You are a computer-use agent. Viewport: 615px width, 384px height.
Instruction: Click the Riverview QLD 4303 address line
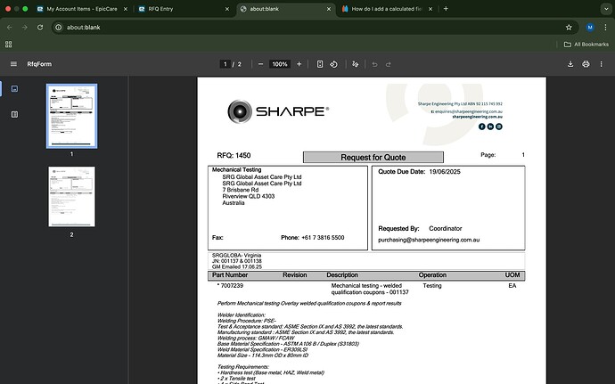click(249, 196)
